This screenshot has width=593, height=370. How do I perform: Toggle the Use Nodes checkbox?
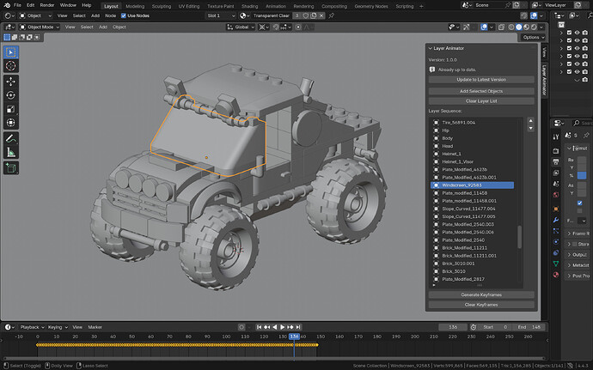point(123,15)
